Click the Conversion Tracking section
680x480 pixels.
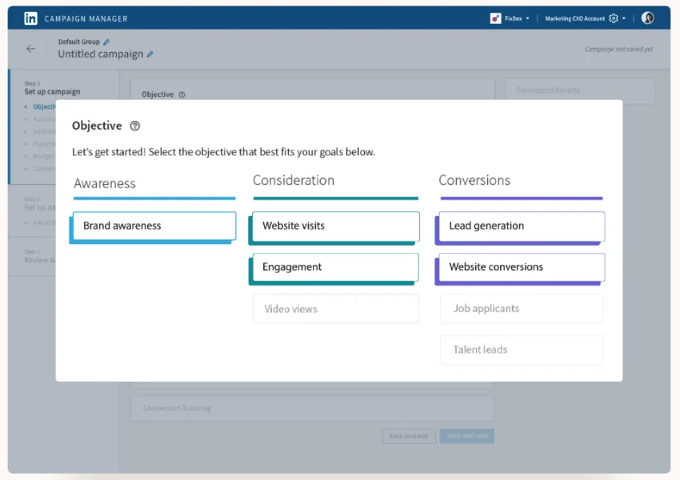pos(312,408)
